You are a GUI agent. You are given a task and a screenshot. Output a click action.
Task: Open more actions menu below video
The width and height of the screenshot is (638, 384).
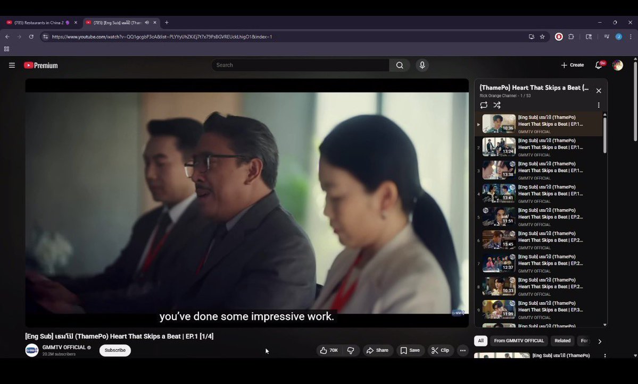(x=462, y=351)
